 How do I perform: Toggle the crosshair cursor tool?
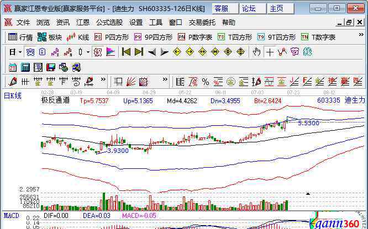270,52
